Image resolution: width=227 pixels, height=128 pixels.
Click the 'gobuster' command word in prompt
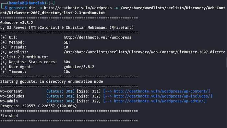pos(18,8)
